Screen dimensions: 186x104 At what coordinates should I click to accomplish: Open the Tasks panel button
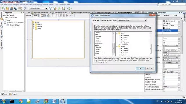[4, 94]
